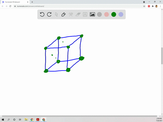The image size is (163, 122).
Task: Select the pointer selection tool
Action: click(x=56, y=15)
